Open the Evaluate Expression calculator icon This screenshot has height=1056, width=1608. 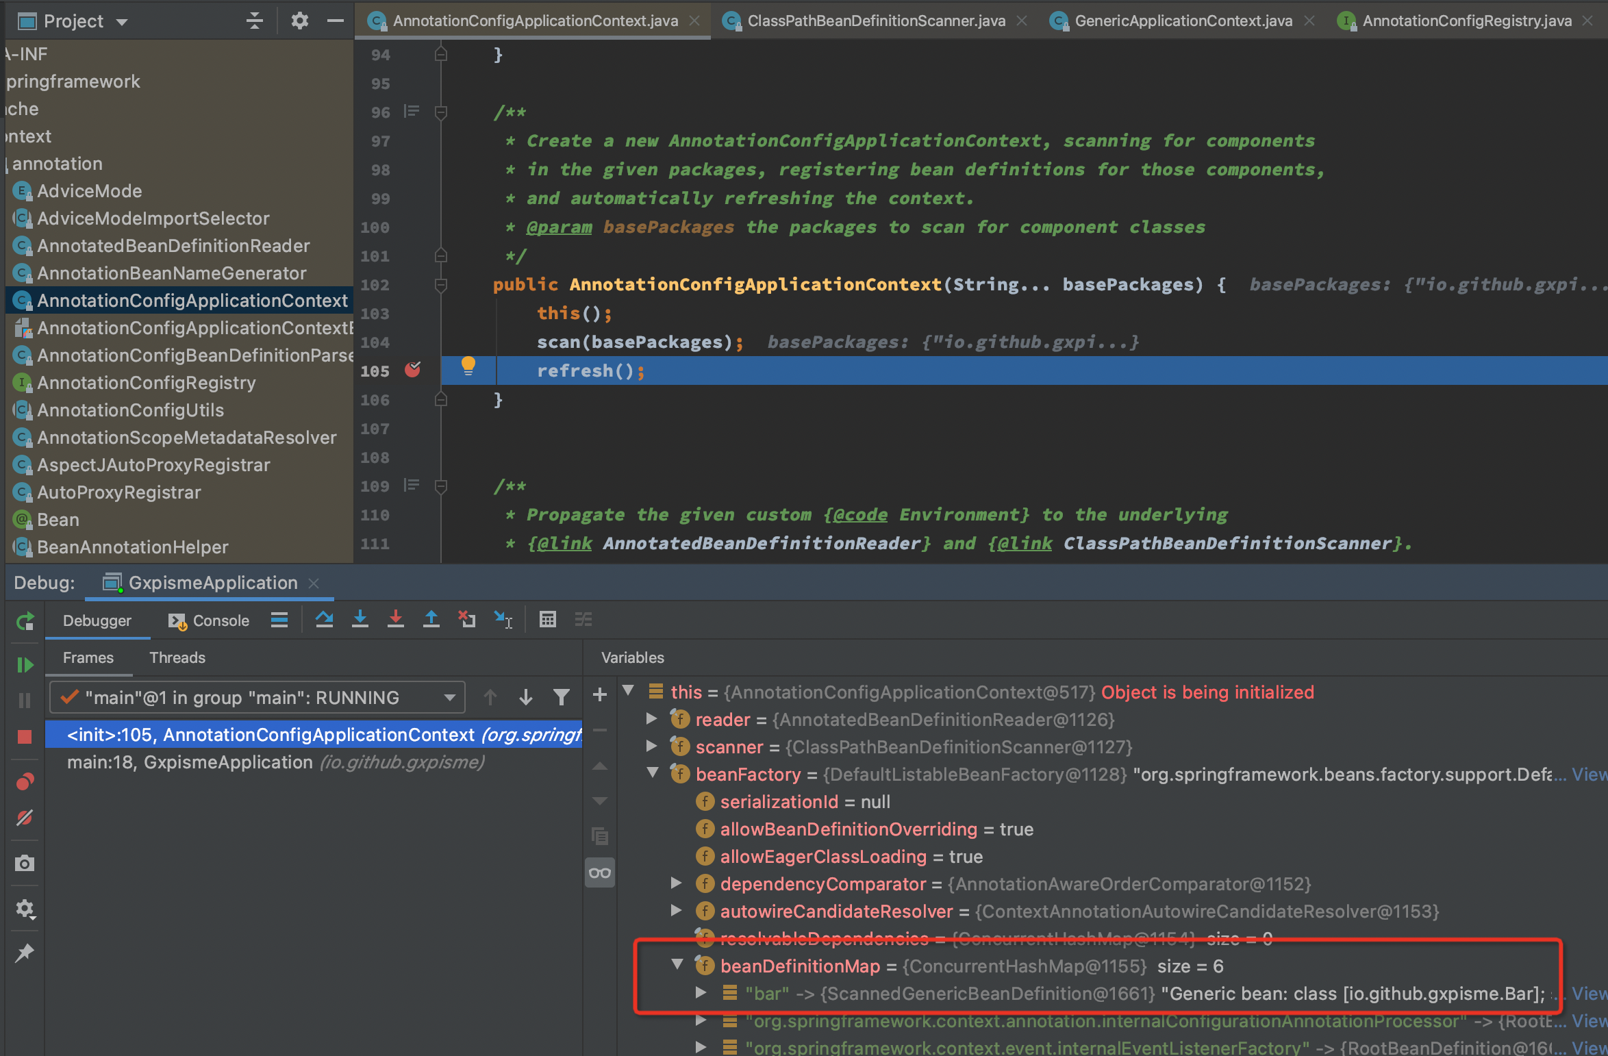(x=547, y=620)
